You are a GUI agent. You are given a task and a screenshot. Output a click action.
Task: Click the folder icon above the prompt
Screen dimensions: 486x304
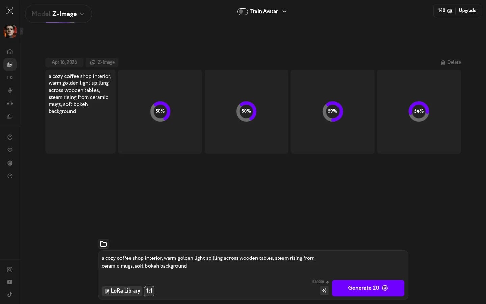click(x=103, y=244)
